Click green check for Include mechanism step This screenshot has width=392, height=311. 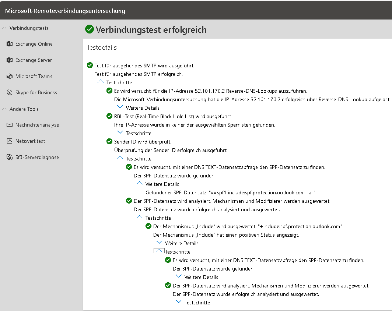coord(148,226)
